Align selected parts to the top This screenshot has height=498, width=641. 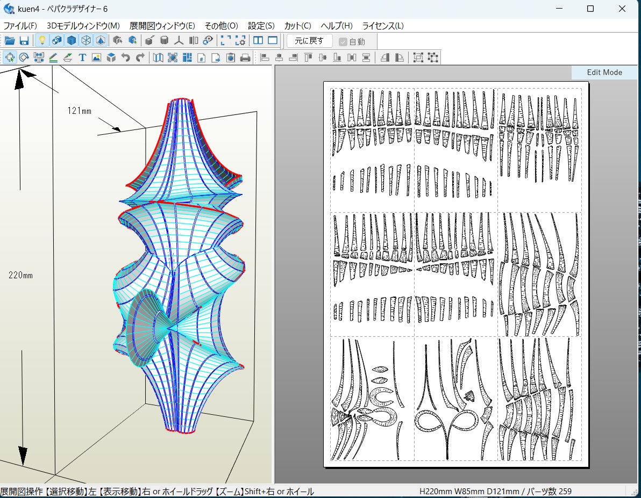[x=308, y=57]
